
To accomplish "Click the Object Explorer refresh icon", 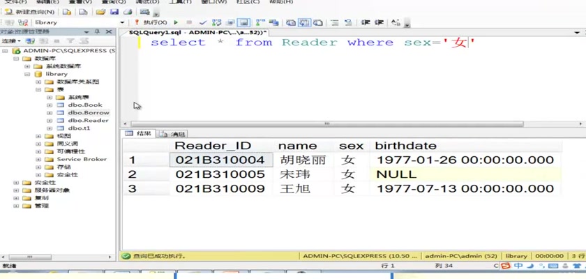I will point(83,40).
